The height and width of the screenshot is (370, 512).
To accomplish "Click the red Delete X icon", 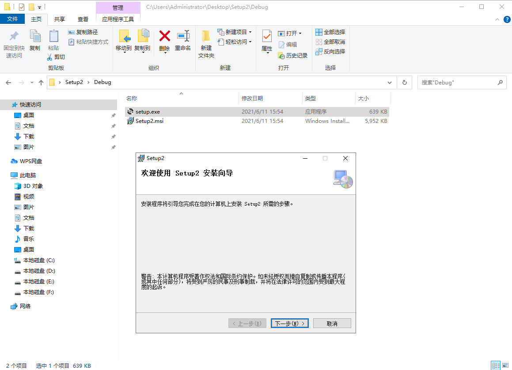I will pyautogui.click(x=165, y=36).
